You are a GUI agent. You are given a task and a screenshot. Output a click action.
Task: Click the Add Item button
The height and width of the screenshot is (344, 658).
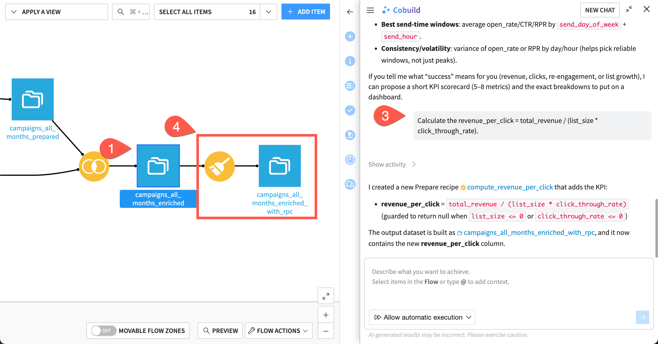click(x=306, y=12)
